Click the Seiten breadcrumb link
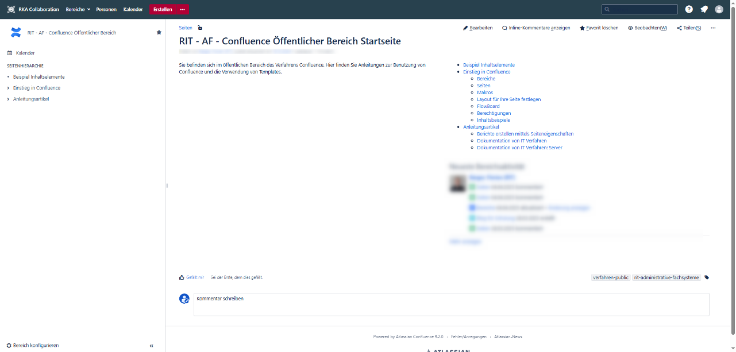The width and height of the screenshot is (736, 352). 186,28
